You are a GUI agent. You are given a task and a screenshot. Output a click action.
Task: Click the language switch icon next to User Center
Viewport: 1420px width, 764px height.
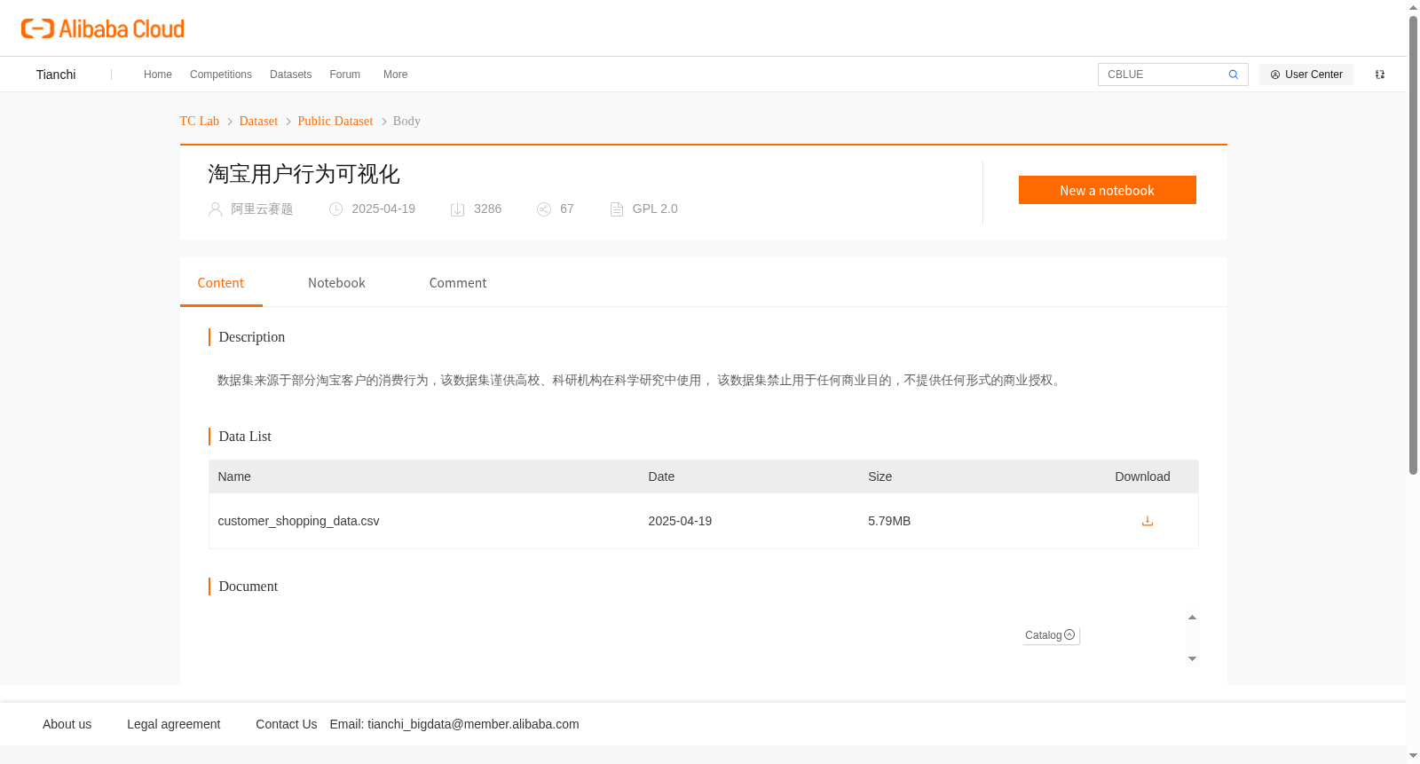tap(1380, 75)
